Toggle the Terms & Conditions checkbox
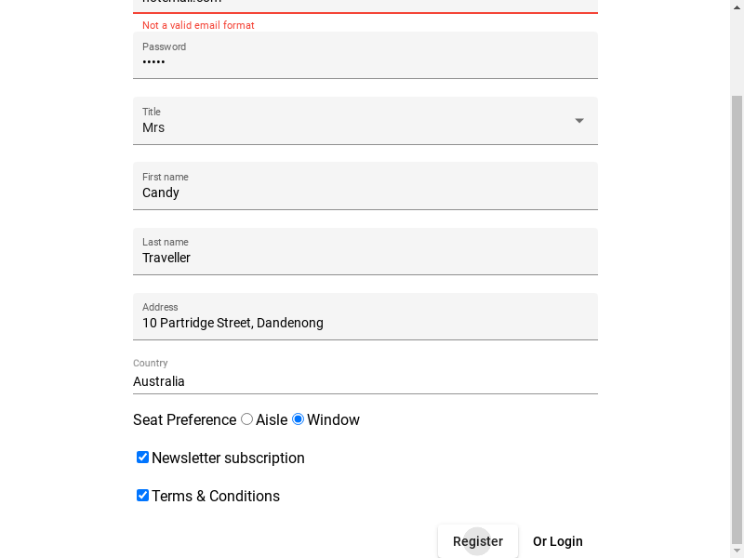The image size is (744, 558). (x=142, y=496)
